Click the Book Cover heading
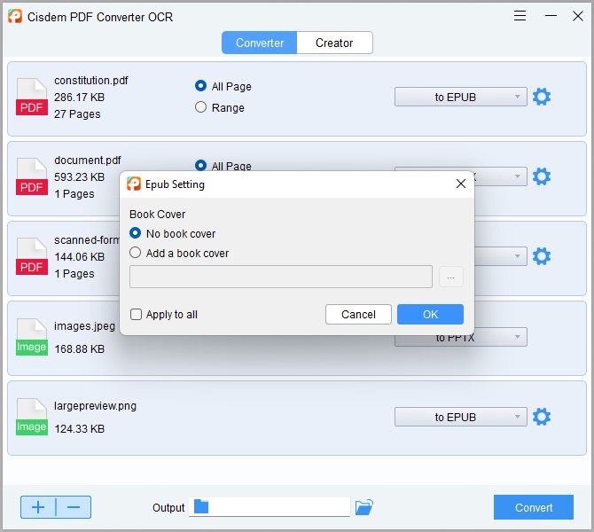 157,214
